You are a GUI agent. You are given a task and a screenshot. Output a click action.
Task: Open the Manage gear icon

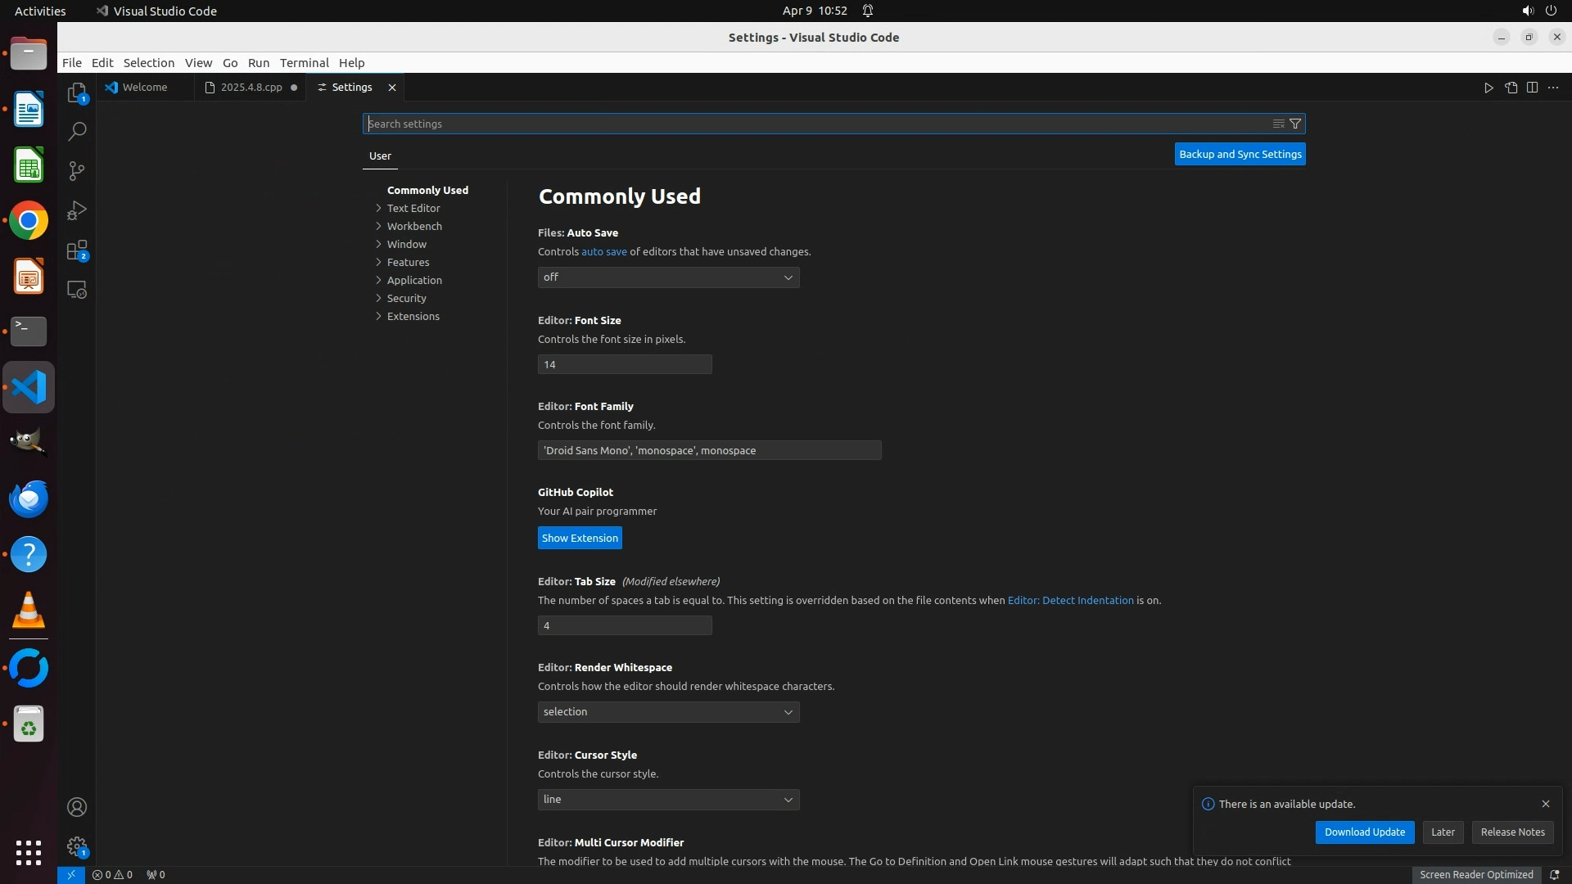click(x=76, y=846)
